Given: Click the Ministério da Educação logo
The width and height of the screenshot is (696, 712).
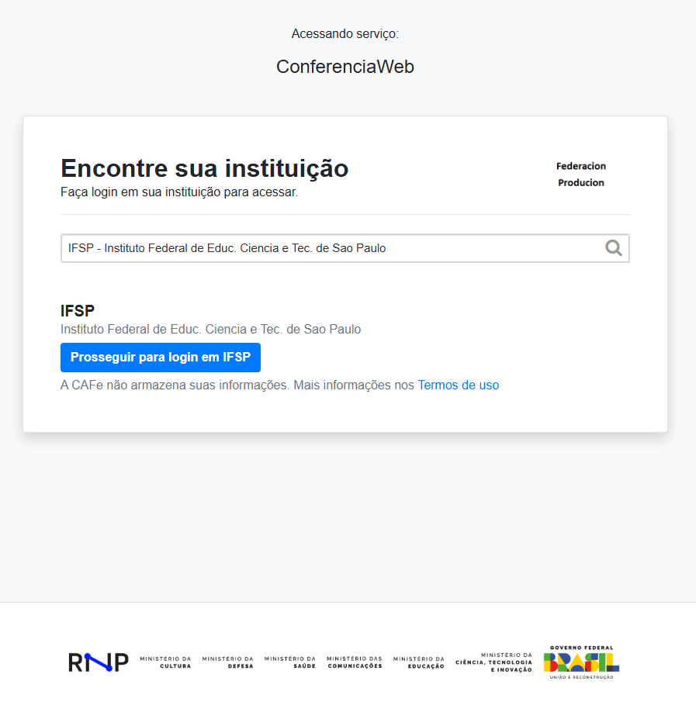Looking at the screenshot, I should pyautogui.click(x=419, y=662).
